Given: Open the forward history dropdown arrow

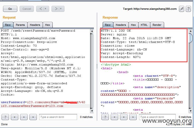Looking at the screenshot, I should pyautogui.click(x=61, y=9).
